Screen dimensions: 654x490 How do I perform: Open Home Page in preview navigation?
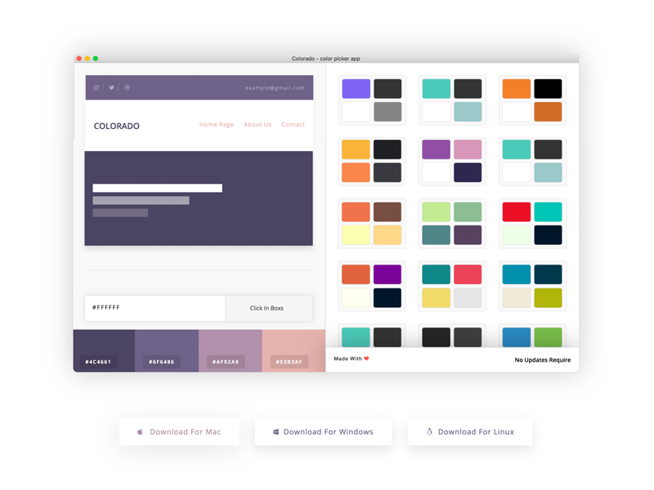click(217, 125)
